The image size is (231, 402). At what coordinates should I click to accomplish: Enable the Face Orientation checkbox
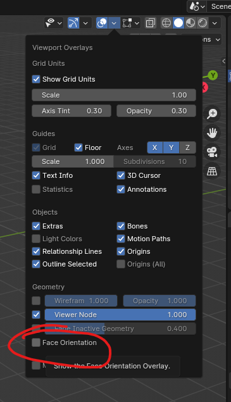click(36, 342)
